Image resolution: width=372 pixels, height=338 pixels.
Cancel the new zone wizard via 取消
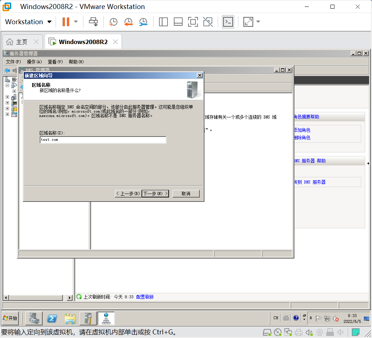click(186, 194)
